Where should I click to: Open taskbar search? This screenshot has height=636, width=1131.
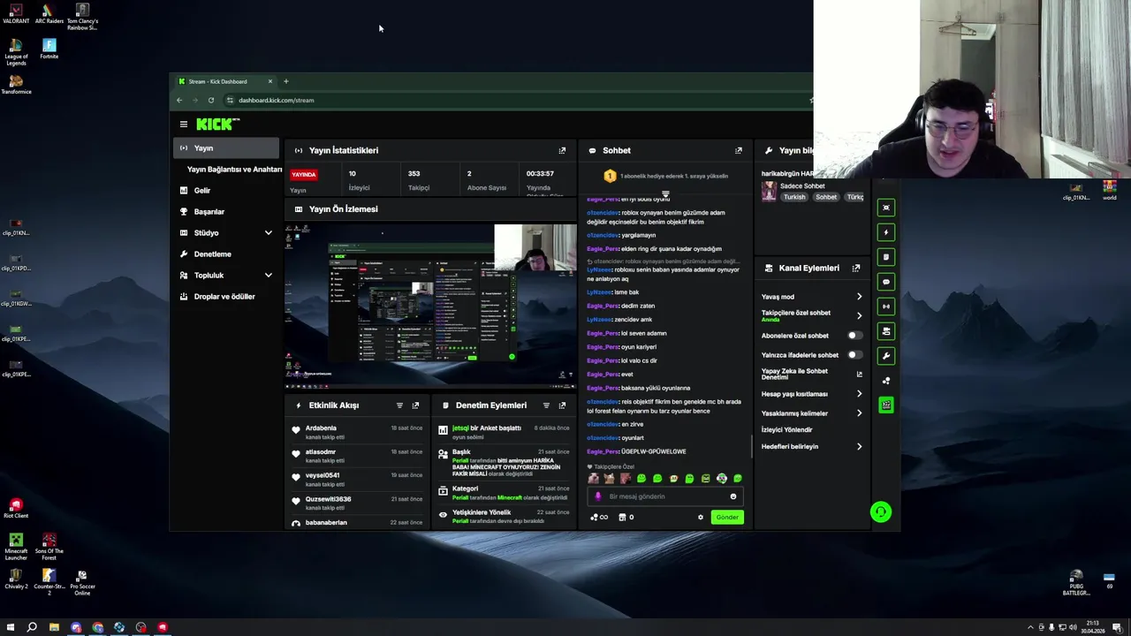[32, 627]
